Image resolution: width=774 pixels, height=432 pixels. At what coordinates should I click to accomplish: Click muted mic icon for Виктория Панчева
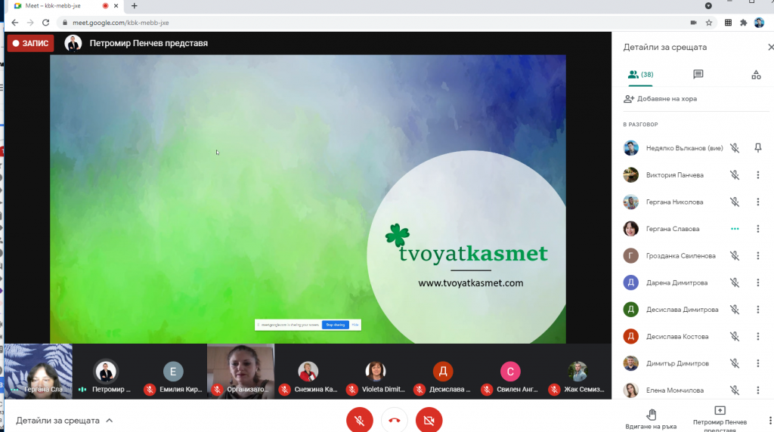pyautogui.click(x=735, y=175)
